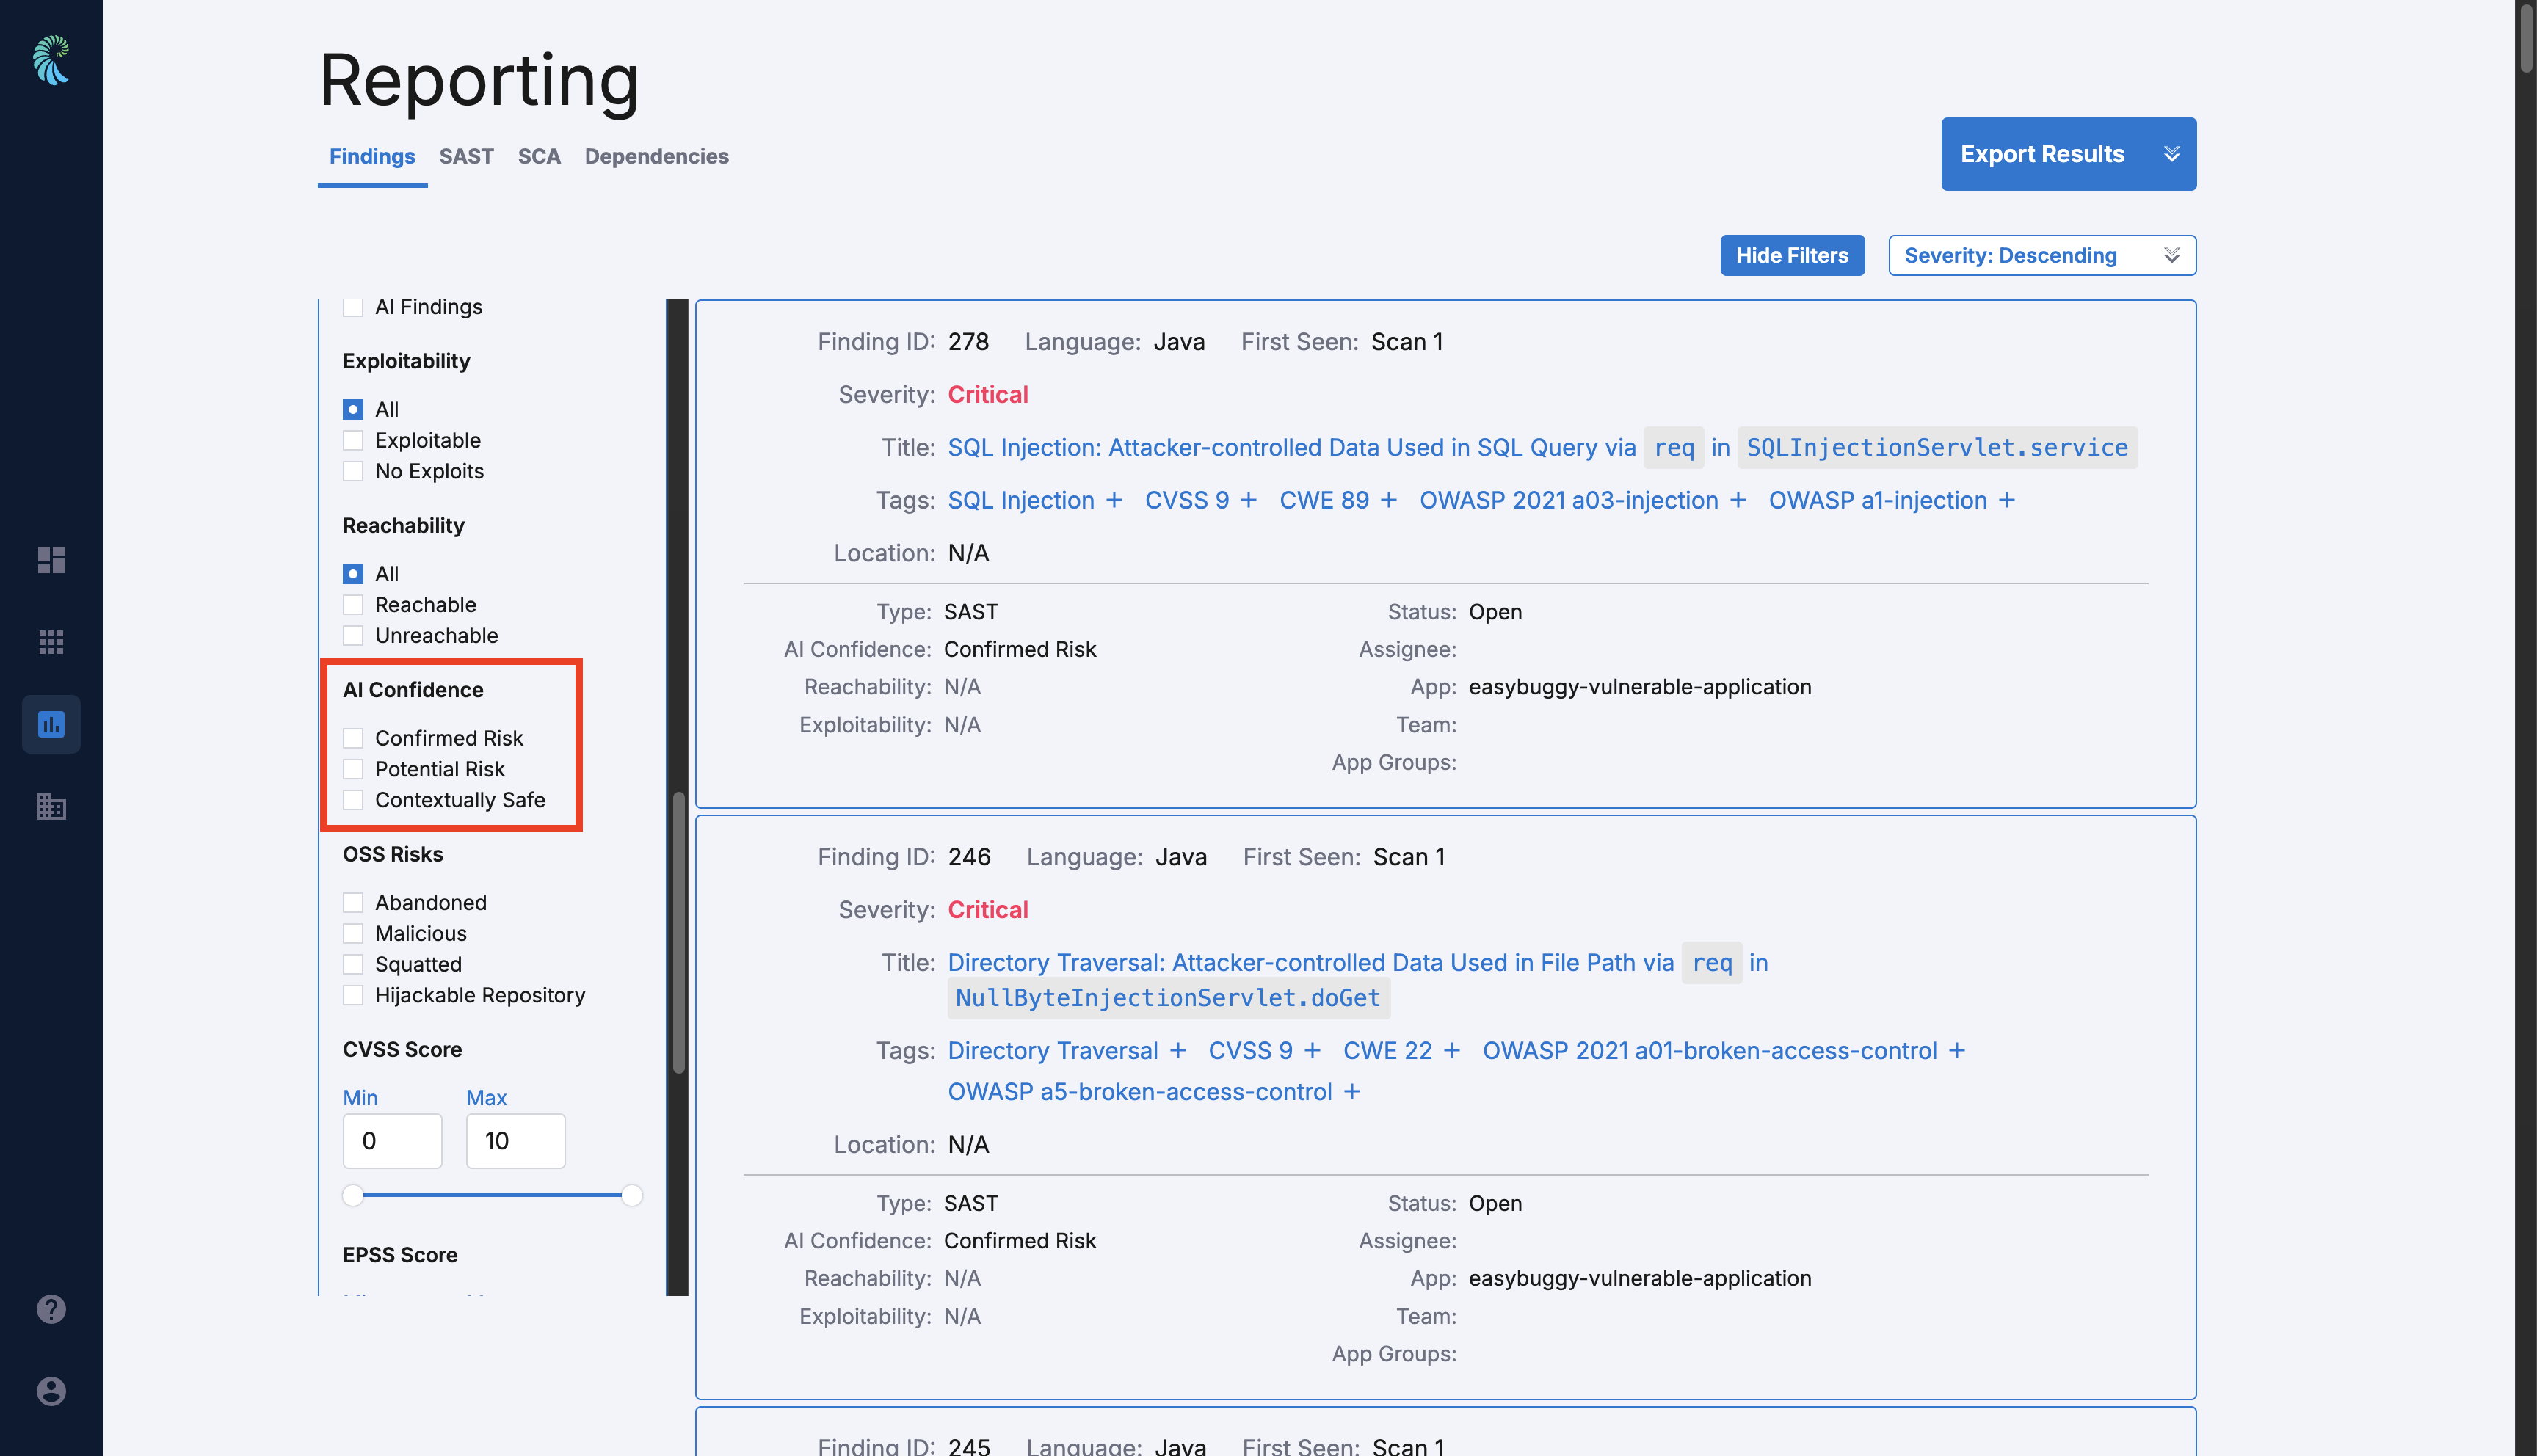Click the CVSS Score Max input field

(516, 1141)
